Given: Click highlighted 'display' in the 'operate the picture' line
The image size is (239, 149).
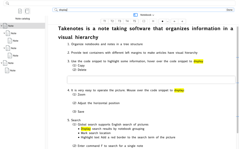Looking at the screenshot, I should (179, 90).
